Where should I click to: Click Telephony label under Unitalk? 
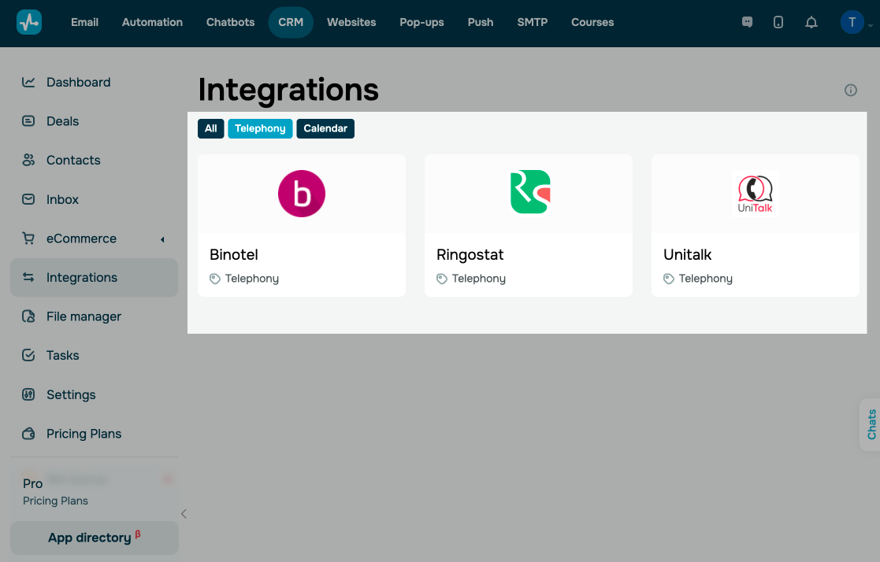705,279
